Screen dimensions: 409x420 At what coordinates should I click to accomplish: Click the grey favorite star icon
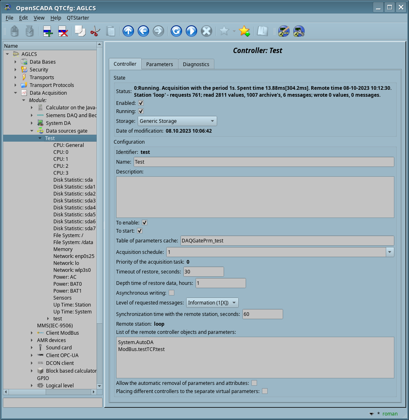click(224, 31)
